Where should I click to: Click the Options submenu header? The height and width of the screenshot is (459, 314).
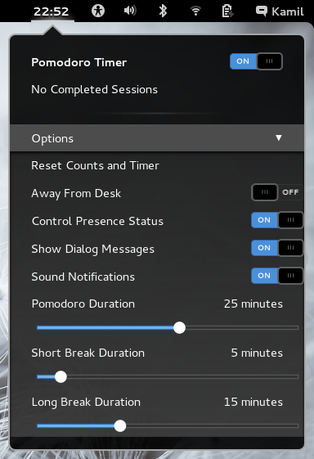click(157, 138)
